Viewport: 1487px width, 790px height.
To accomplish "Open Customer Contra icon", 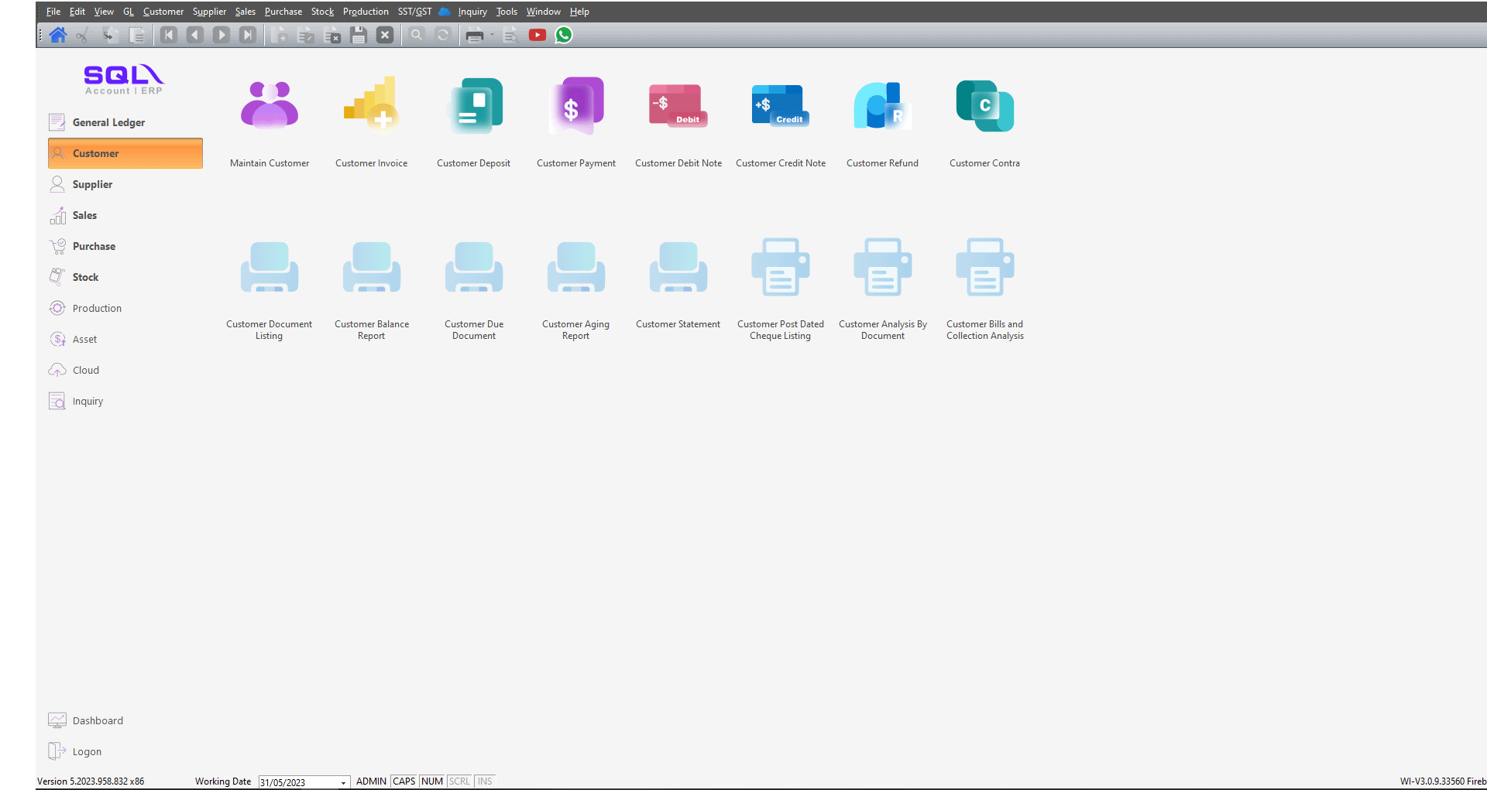I will tap(984, 107).
